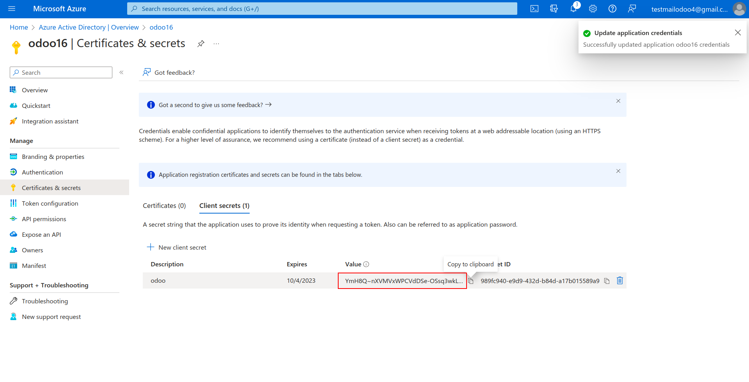This screenshot has height=382, width=749.
Task: Focus the top resources search bar
Action: point(322,9)
